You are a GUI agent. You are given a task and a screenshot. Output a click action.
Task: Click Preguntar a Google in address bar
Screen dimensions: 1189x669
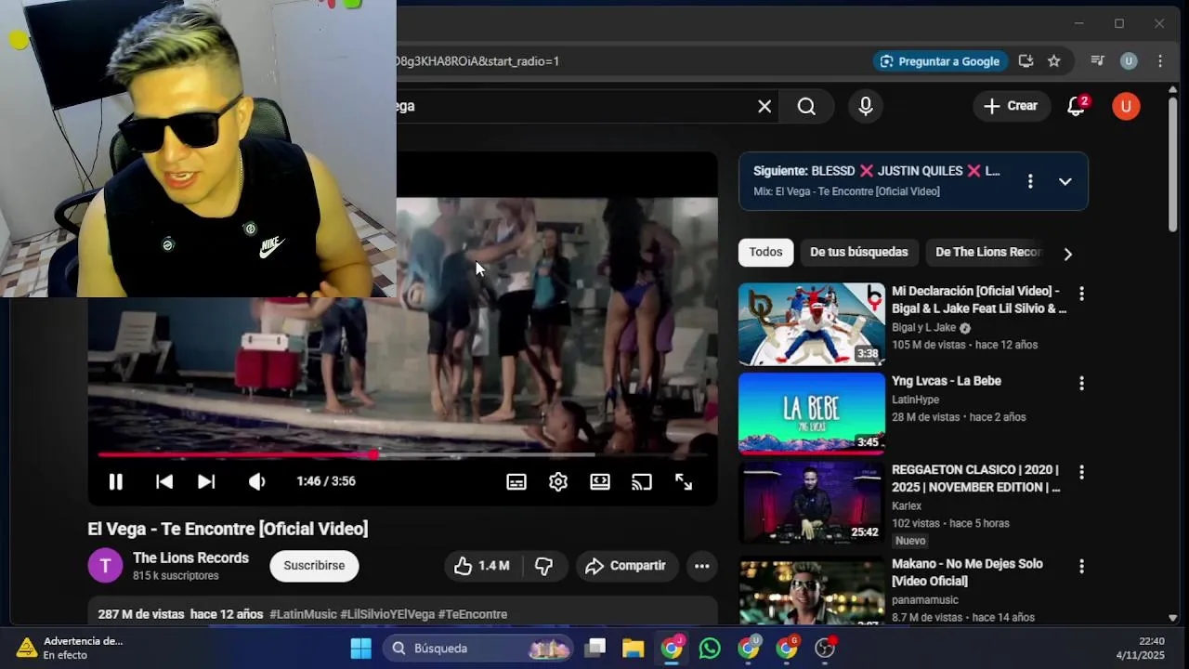pos(940,61)
